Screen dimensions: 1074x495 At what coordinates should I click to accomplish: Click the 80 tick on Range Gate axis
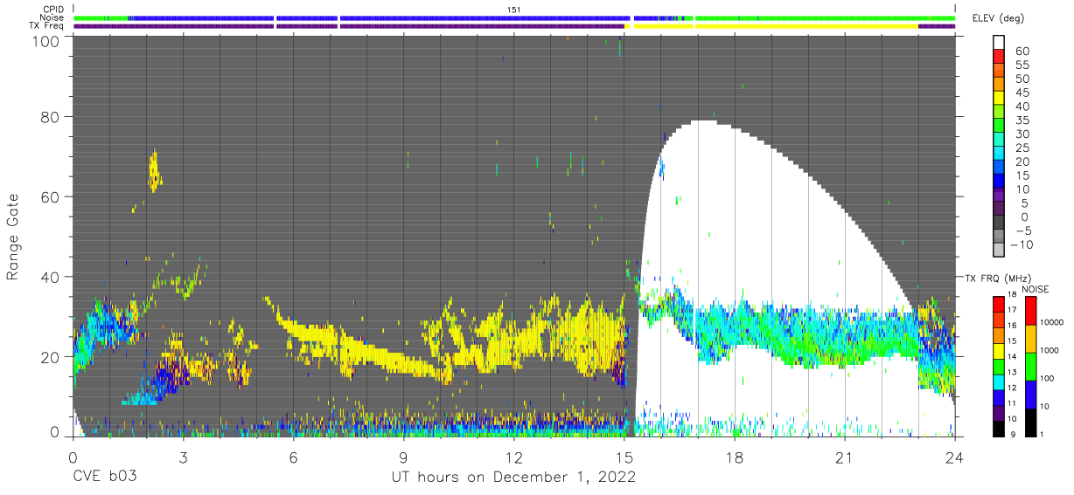pos(50,117)
